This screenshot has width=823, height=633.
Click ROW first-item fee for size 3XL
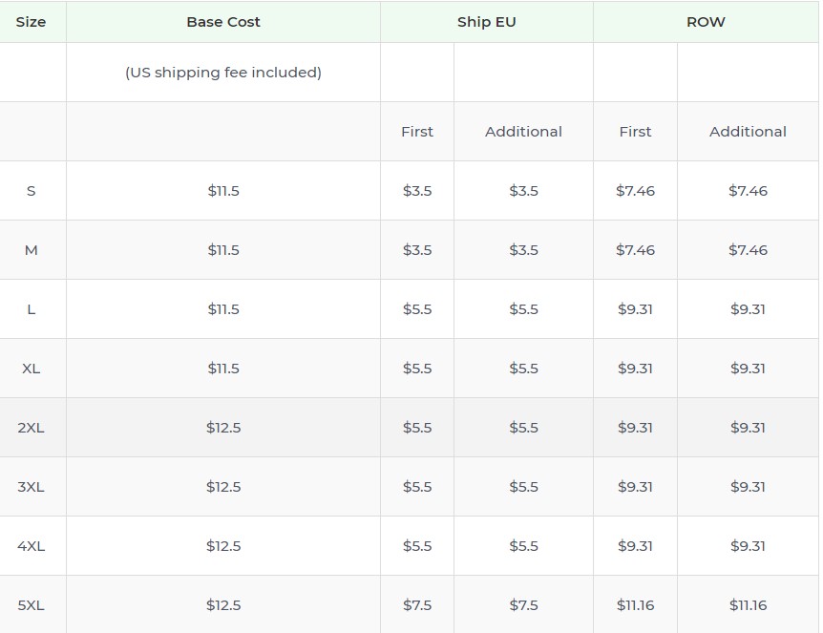[x=635, y=488]
